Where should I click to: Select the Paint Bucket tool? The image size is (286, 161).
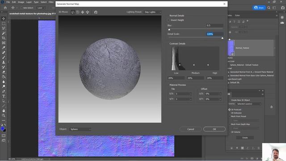pyautogui.click(x=4, y=76)
